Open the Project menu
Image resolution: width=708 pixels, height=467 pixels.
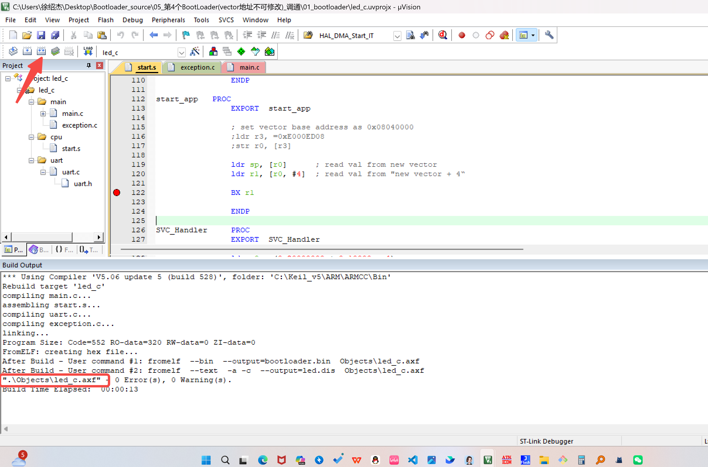coord(79,20)
